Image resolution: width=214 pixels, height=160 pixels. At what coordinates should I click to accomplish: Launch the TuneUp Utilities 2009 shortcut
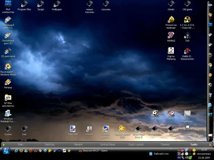click(x=122, y=132)
